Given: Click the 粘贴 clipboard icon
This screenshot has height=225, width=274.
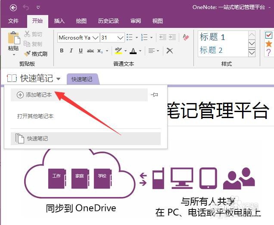Looking at the screenshot, I should click(x=14, y=38).
